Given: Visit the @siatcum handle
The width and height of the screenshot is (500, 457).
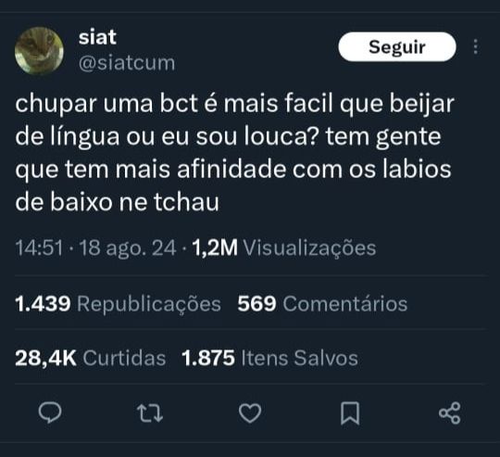Looking at the screenshot, I should click(127, 63).
